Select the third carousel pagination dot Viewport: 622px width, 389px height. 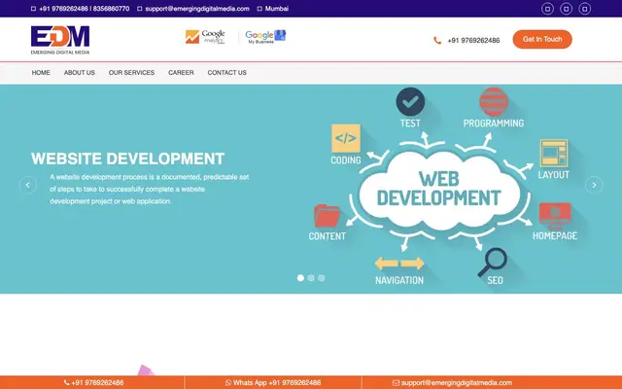(322, 278)
